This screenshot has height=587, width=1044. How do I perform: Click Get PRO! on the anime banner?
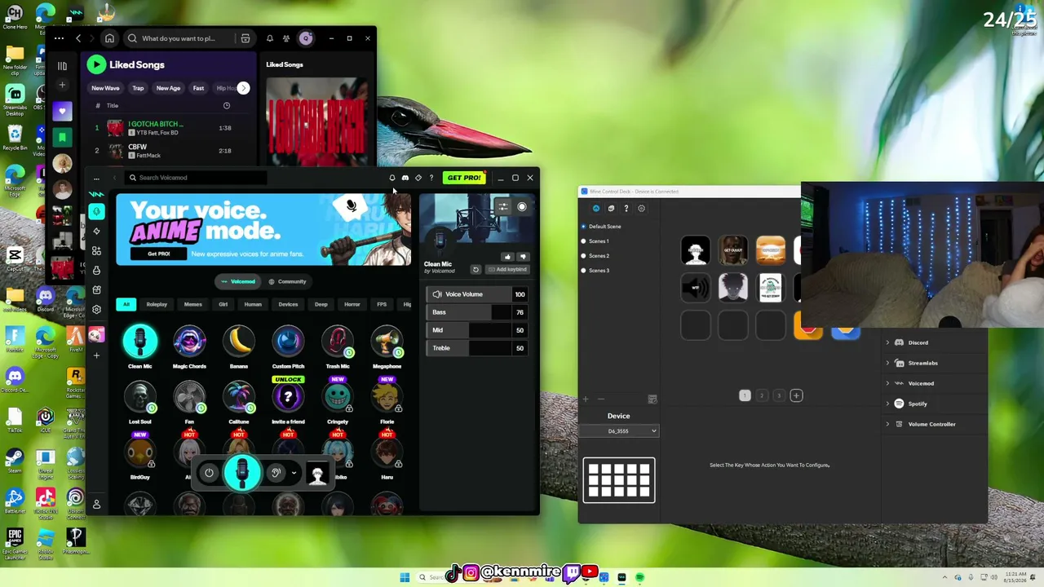[x=159, y=254]
